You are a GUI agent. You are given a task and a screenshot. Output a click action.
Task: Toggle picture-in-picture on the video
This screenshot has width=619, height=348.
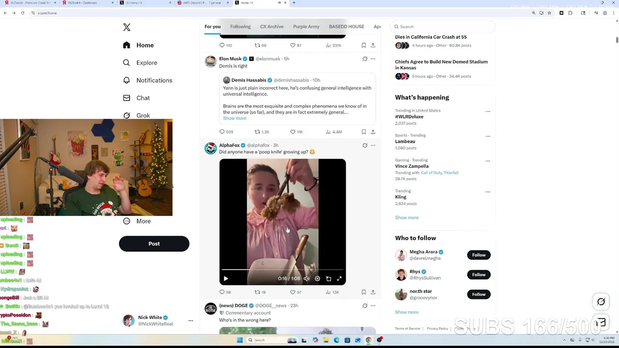click(x=328, y=278)
